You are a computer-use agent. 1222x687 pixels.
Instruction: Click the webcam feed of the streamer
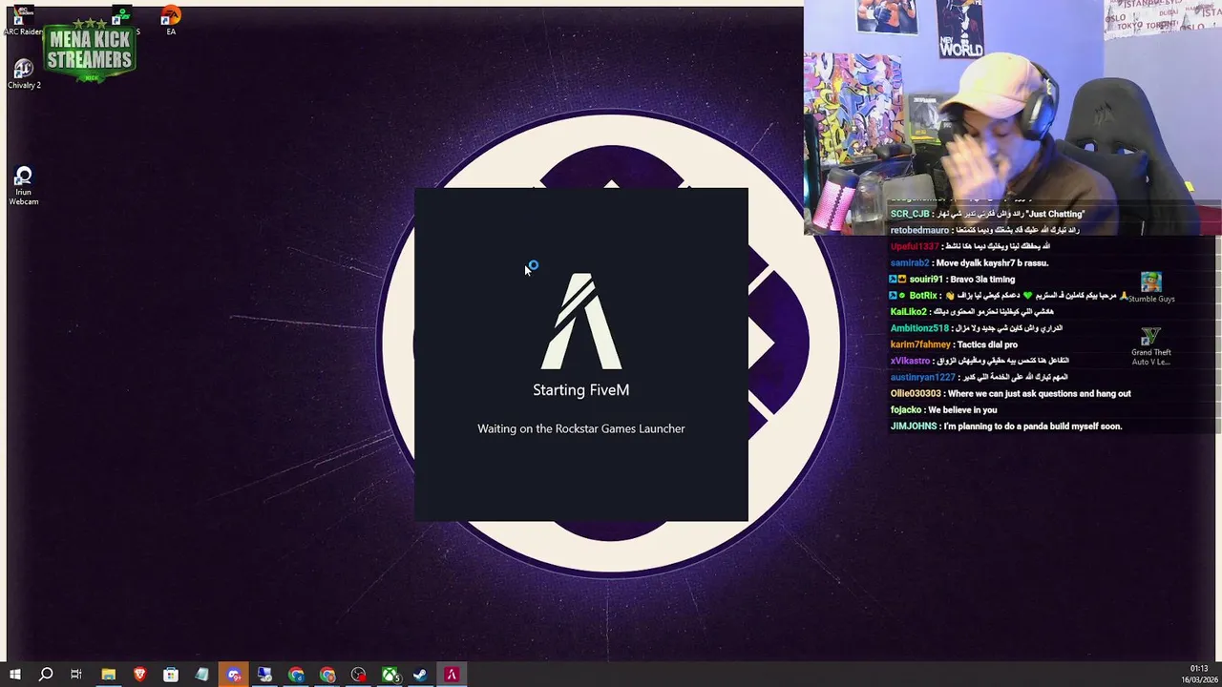1012,117
